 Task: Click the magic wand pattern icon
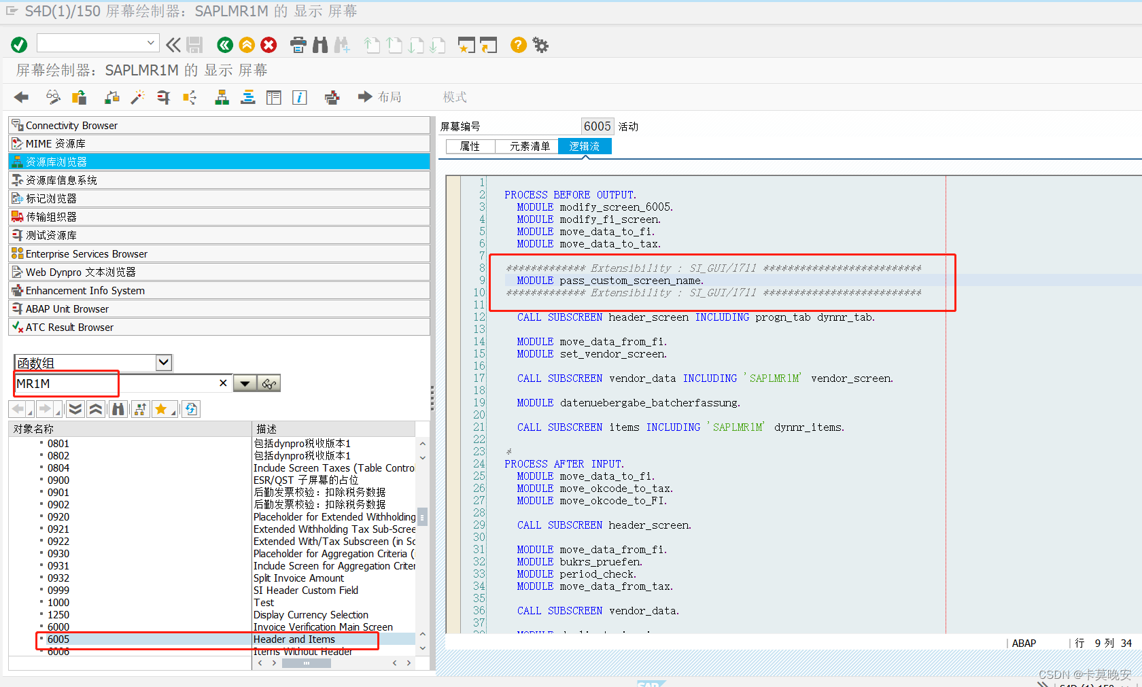[x=137, y=96]
